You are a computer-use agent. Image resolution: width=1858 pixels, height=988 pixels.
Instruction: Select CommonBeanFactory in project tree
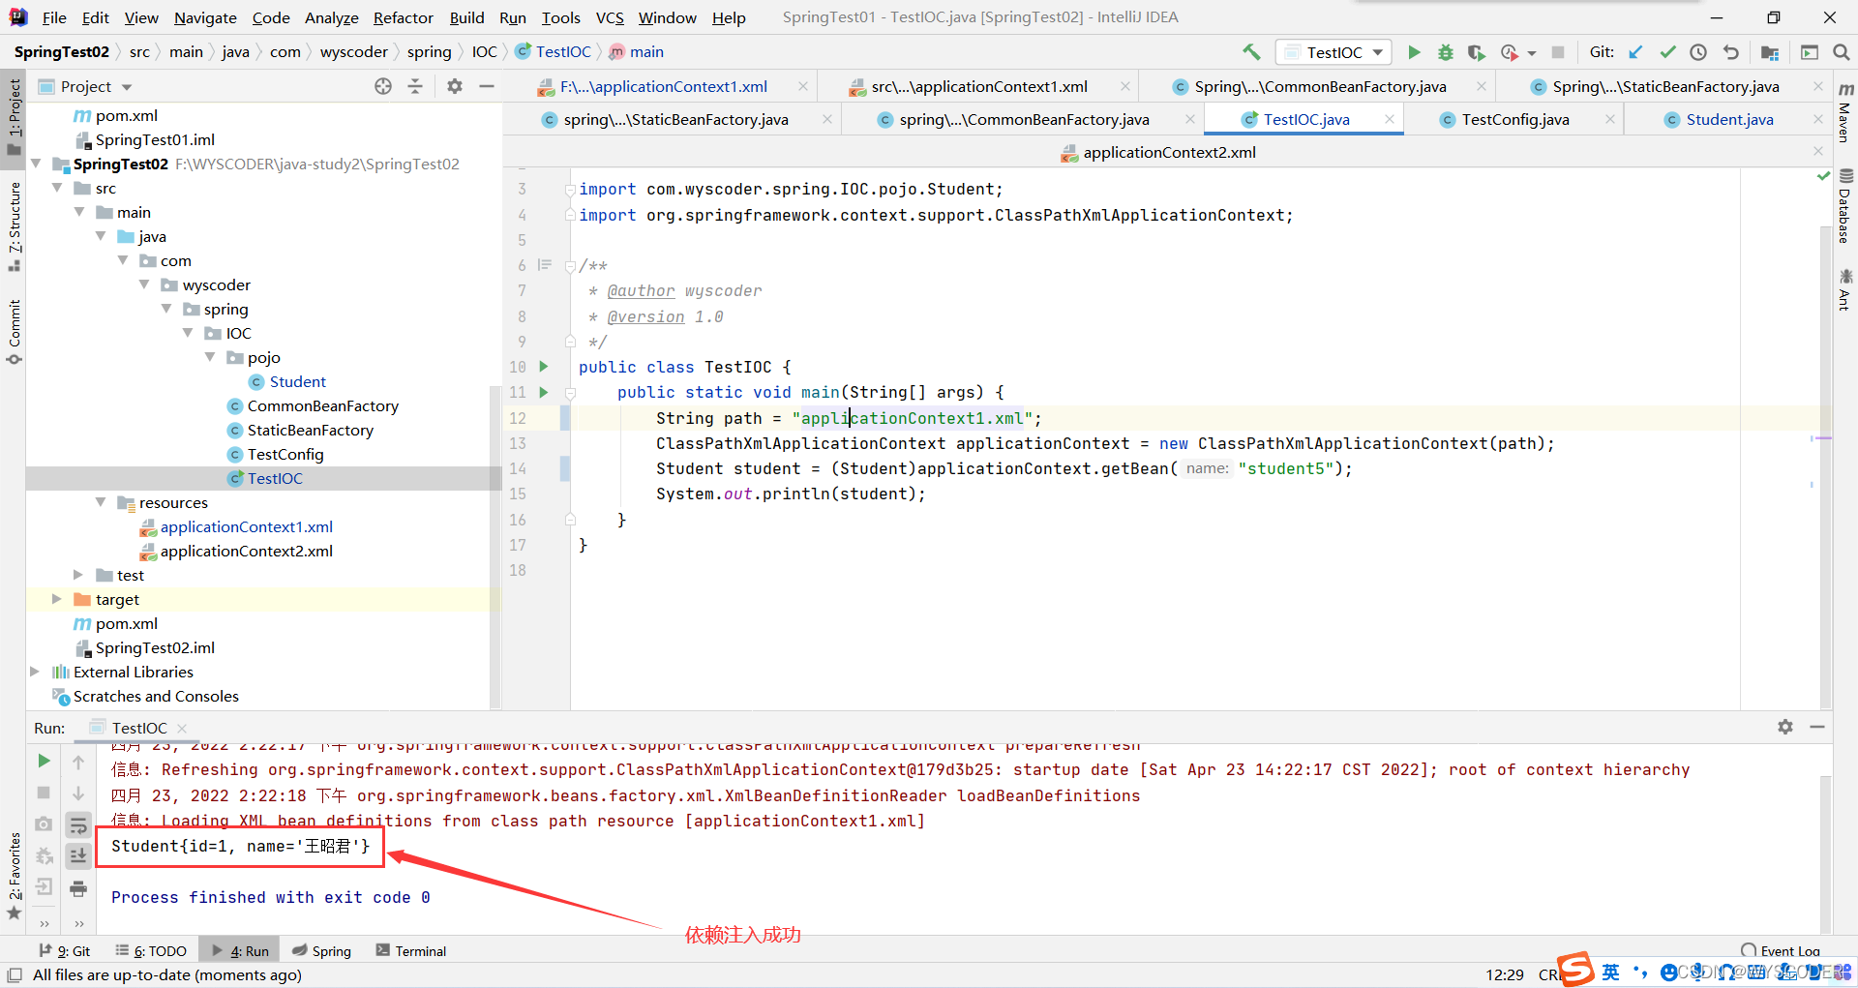click(x=322, y=405)
